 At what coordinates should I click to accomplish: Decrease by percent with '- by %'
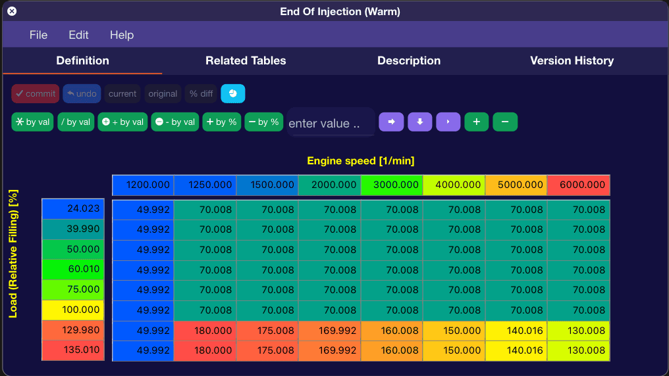point(263,122)
